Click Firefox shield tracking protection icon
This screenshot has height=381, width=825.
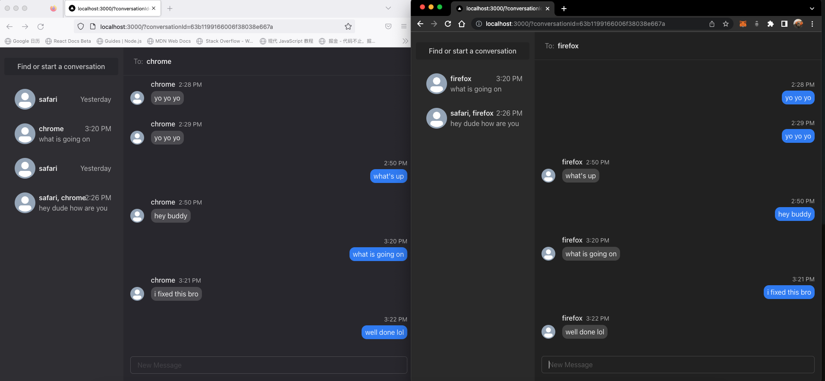pyautogui.click(x=81, y=27)
